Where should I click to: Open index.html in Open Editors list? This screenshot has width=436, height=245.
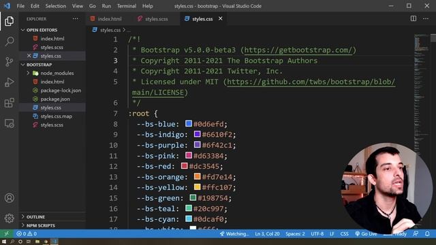pyautogui.click(x=52, y=39)
